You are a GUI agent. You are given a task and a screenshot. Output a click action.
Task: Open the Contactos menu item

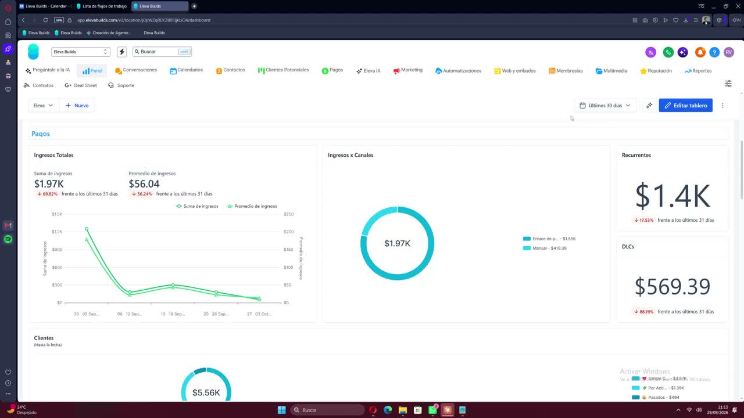click(x=230, y=70)
